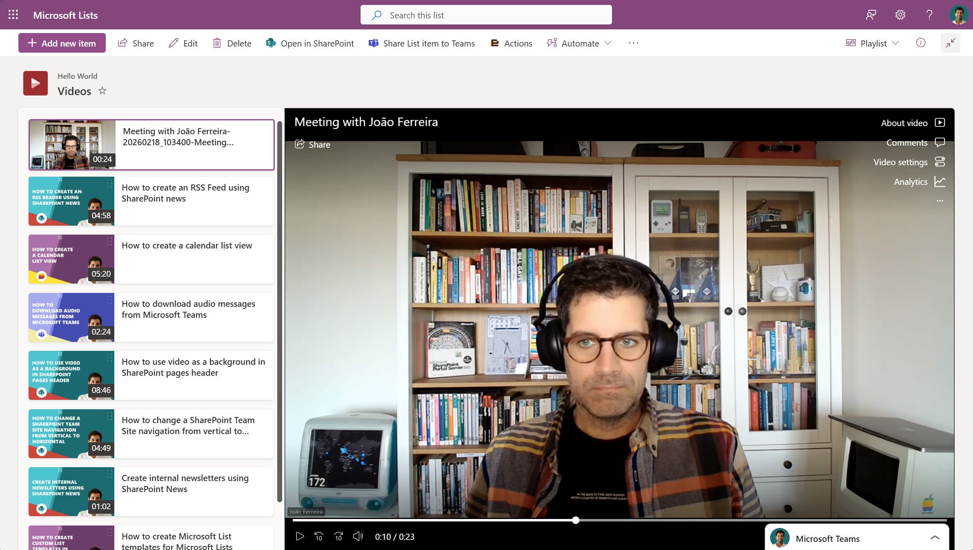Image resolution: width=973 pixels, height=550 pixels.
Task: Click the Add new item button
Action: 62,42
